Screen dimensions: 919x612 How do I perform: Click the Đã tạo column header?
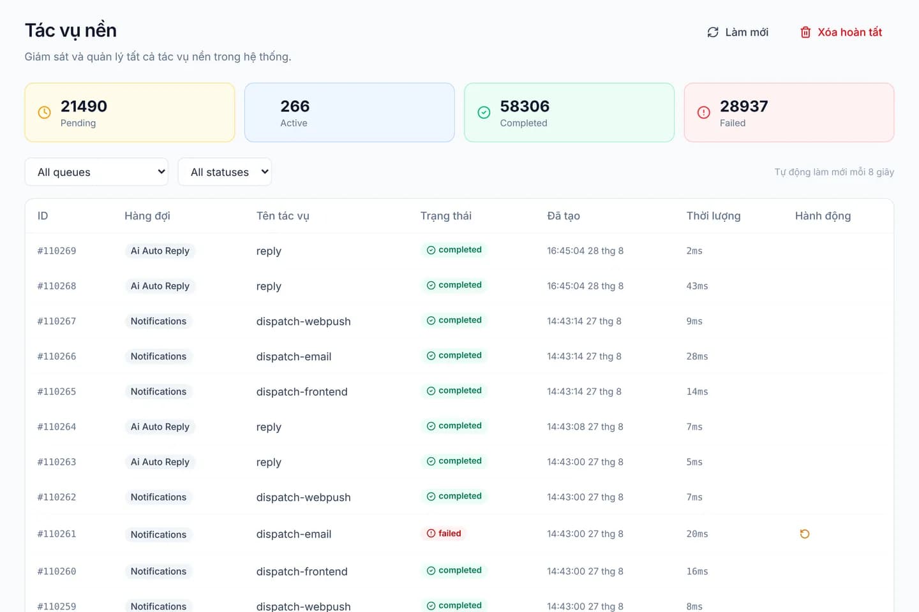coord(564,216)
